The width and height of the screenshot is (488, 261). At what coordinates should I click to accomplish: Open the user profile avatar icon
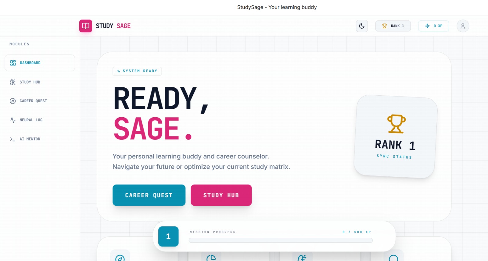tap(463, 26)
